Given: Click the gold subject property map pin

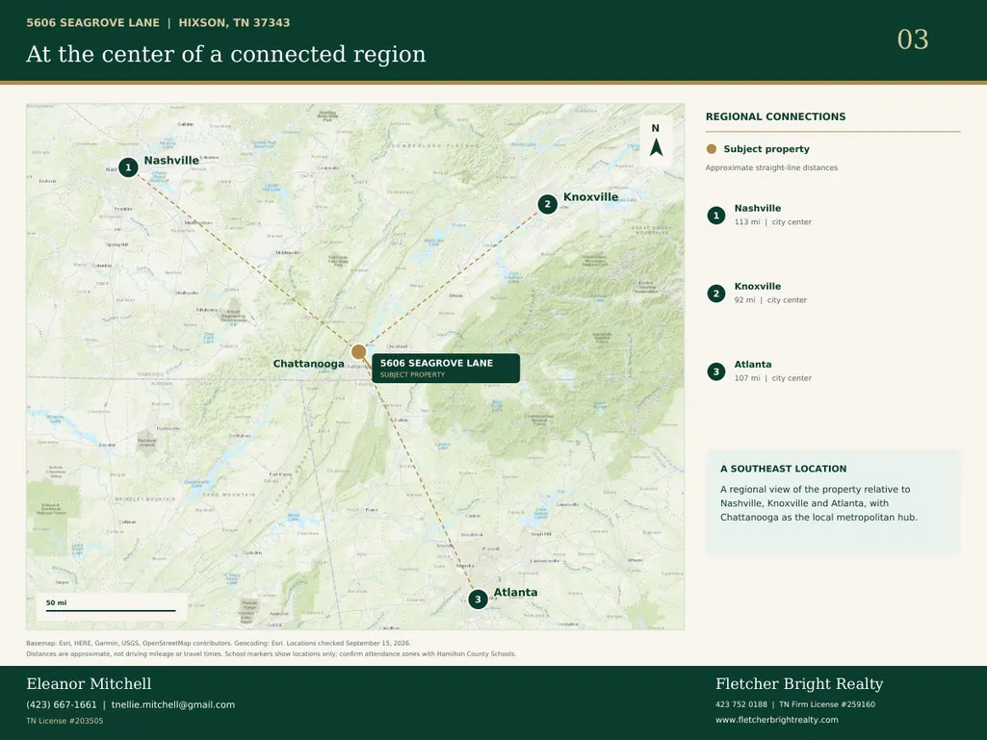Looking at the screenshot, I should click(x=358, y=352).
